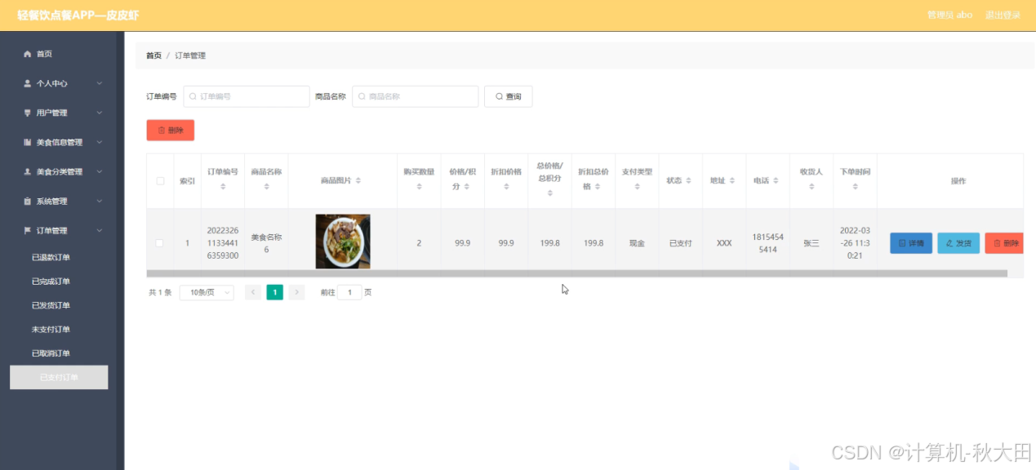The width and height of the screenshot is (1036, 470).
Task: Click the home icon beside 首页 in sidebar
Action: [x=28, y=54]
